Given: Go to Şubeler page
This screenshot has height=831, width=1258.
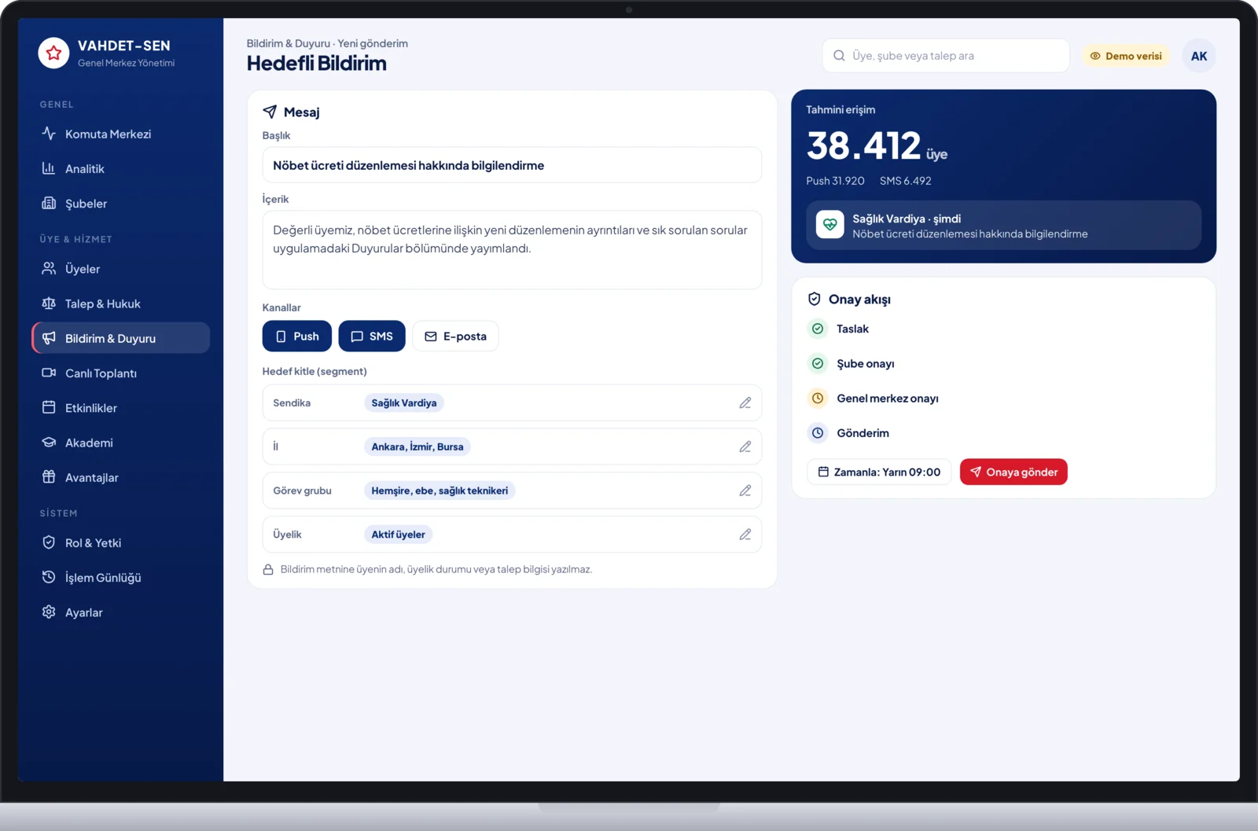Looking at the screenshot, I should [x=120, y=203].
